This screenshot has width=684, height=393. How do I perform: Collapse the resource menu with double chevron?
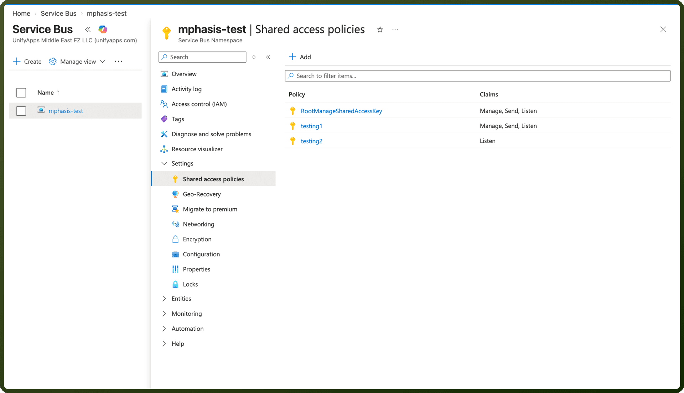click(268, 57)
